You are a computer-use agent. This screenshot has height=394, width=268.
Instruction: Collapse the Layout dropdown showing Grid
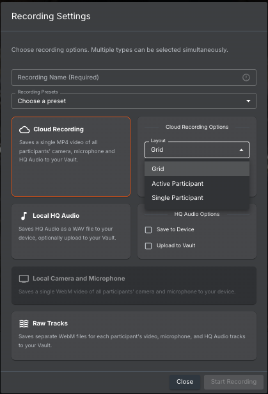tap(197, 150)
